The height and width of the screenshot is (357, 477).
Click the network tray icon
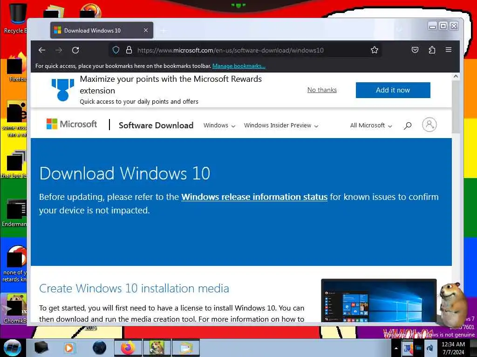pos(419,348)
